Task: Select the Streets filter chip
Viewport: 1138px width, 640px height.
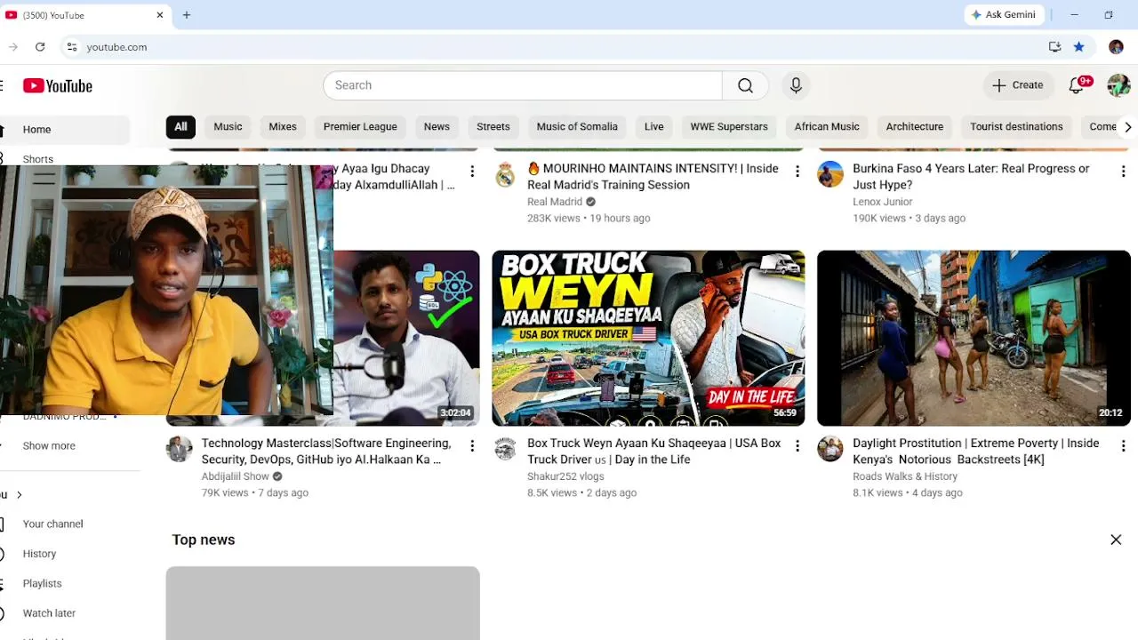Action: (493, 127)
